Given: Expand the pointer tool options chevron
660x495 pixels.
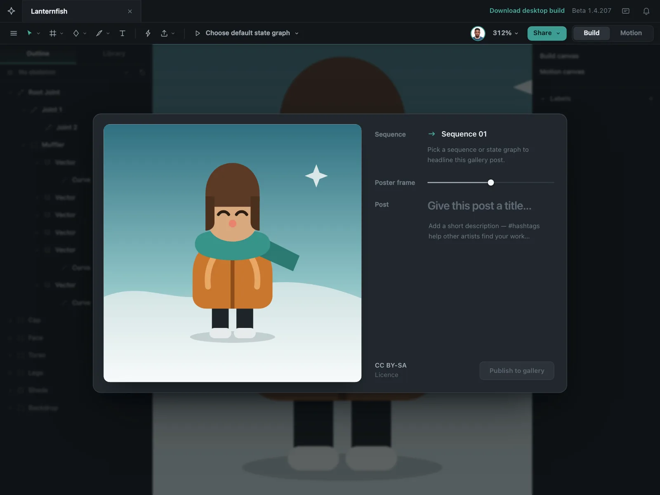Looking at the screenshot, I should pyautogui.click(x=38, y=33).
